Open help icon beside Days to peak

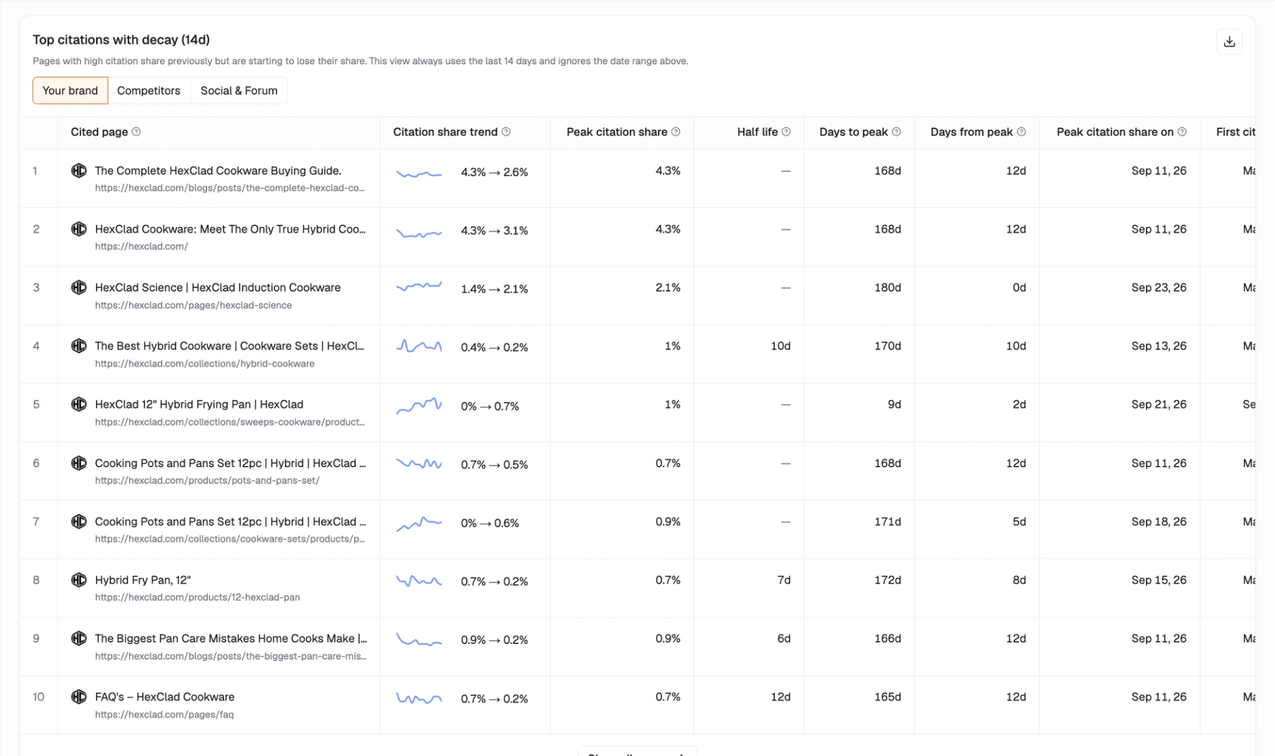(896, 131)
